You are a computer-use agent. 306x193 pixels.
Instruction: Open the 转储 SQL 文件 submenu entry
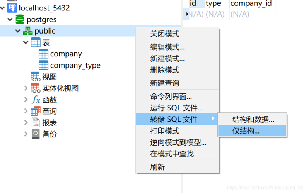[x=177, y=119]
